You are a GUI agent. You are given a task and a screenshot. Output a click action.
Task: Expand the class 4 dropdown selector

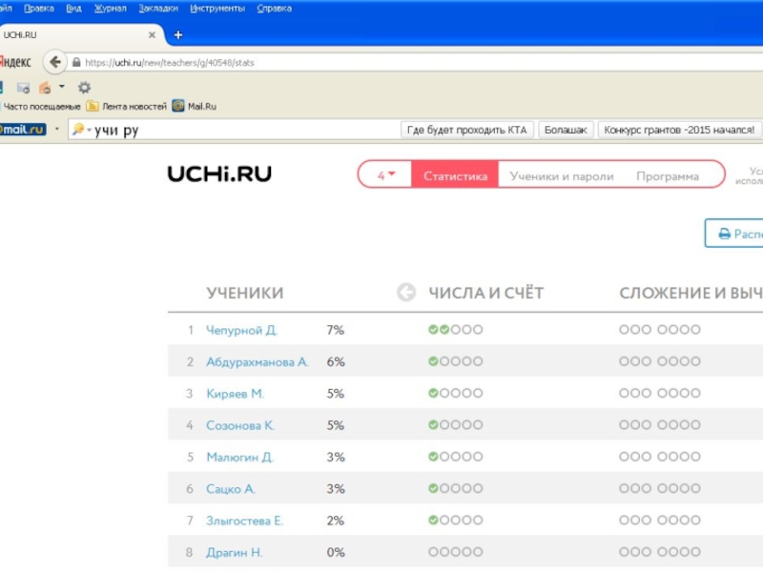[386, 175]
